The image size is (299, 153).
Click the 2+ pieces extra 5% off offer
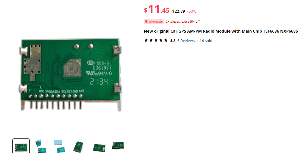click(183, 22)
